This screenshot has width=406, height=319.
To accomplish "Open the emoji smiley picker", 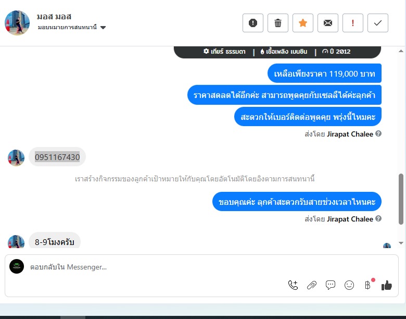I will coord(349,285).
